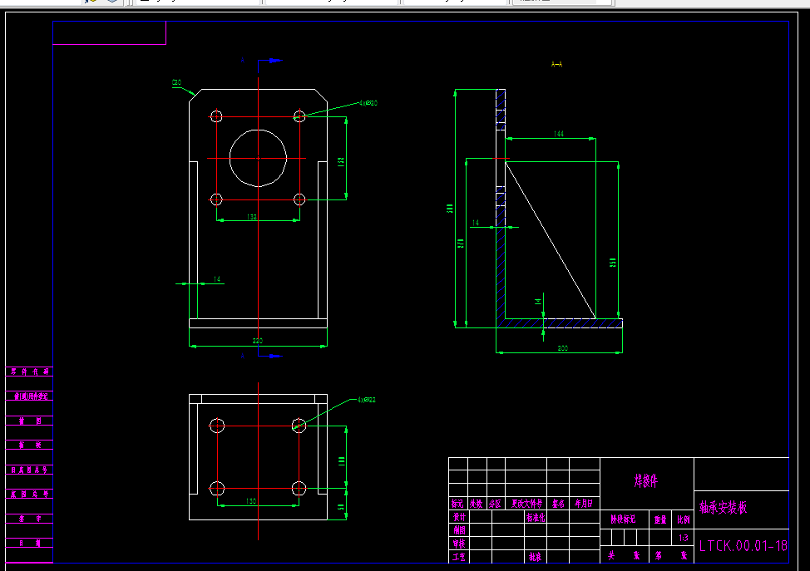Click the 批准 label

pos(536,557)
